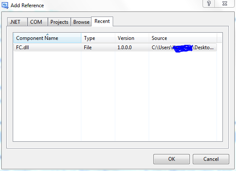Switch to the .NET tab
The width and height of the screenshot is (236, 171).
coord(17,22)
